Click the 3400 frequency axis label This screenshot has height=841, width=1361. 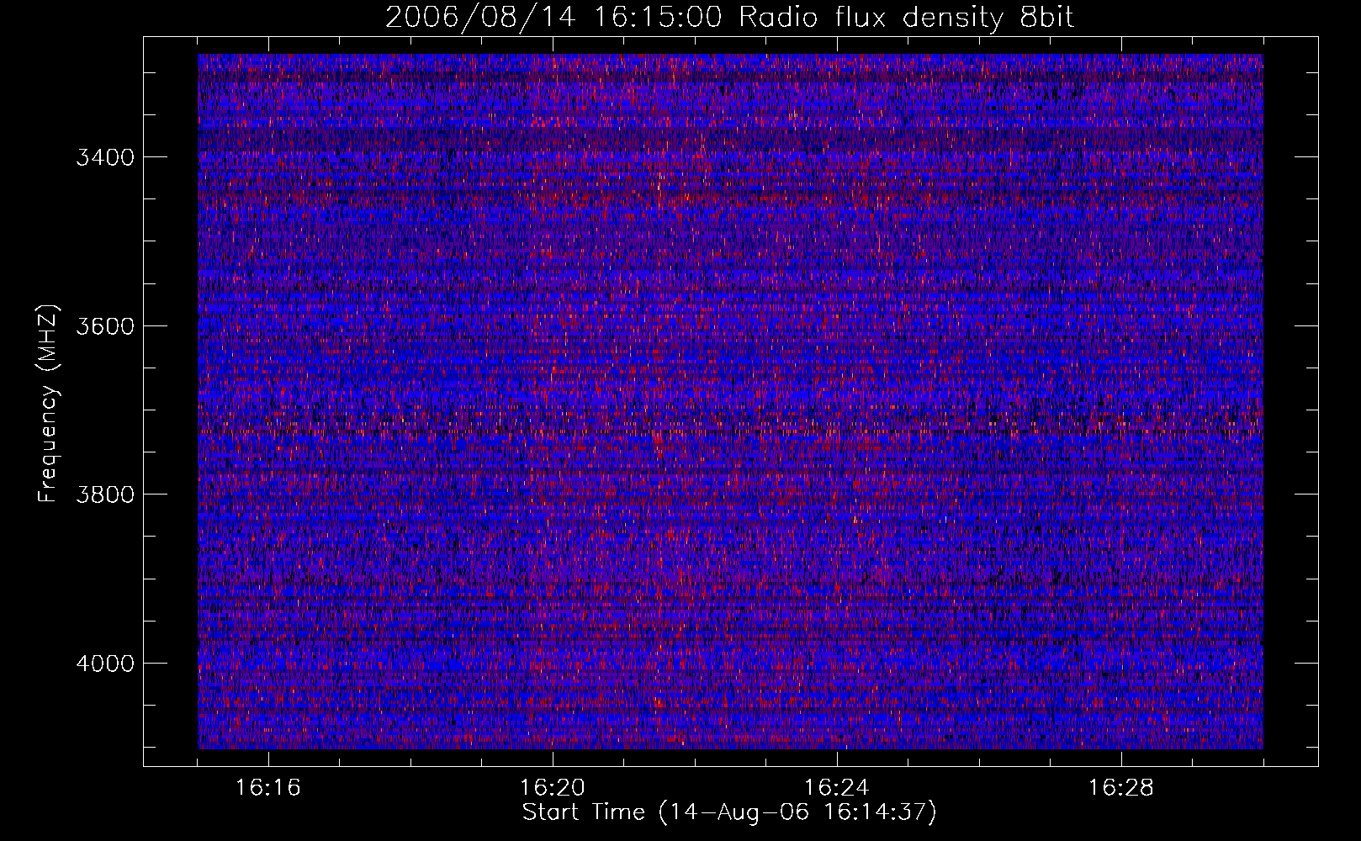105,157
